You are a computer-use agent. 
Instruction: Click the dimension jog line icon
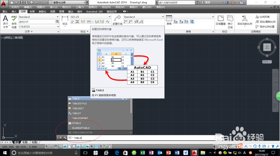pyautogui.click(x=108, y=22)
